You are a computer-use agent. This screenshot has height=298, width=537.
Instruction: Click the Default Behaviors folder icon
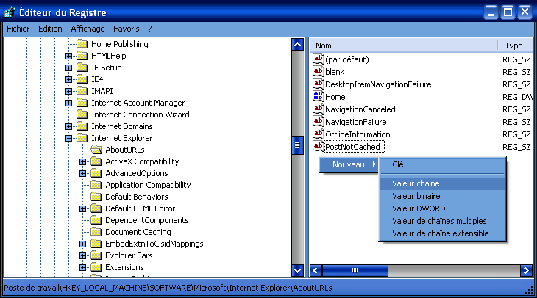pos(96,197)
